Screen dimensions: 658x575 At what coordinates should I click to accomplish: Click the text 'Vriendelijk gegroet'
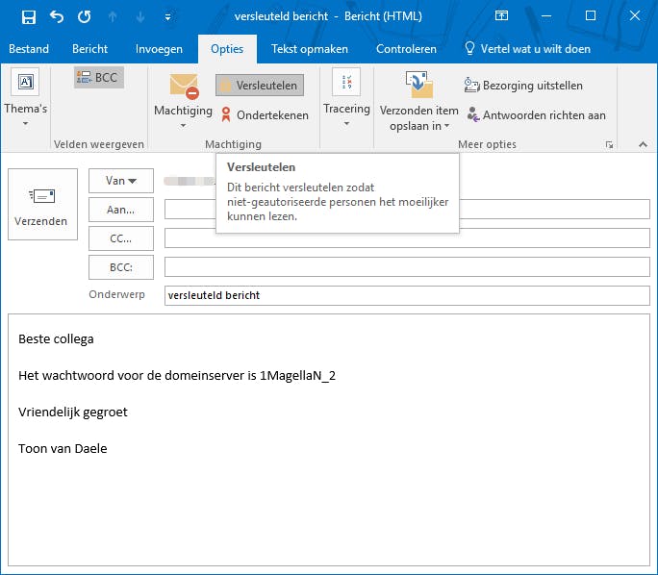coord(72,412)
